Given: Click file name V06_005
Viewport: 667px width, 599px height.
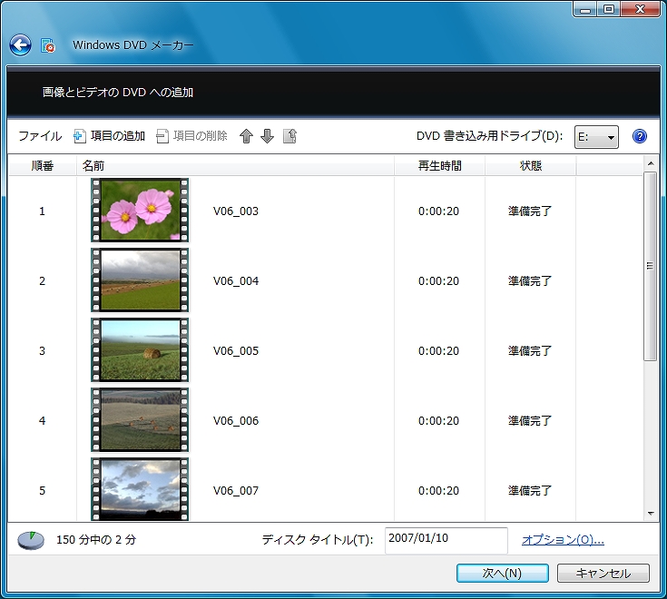Looking at the screenshot, I should [236, 350].
